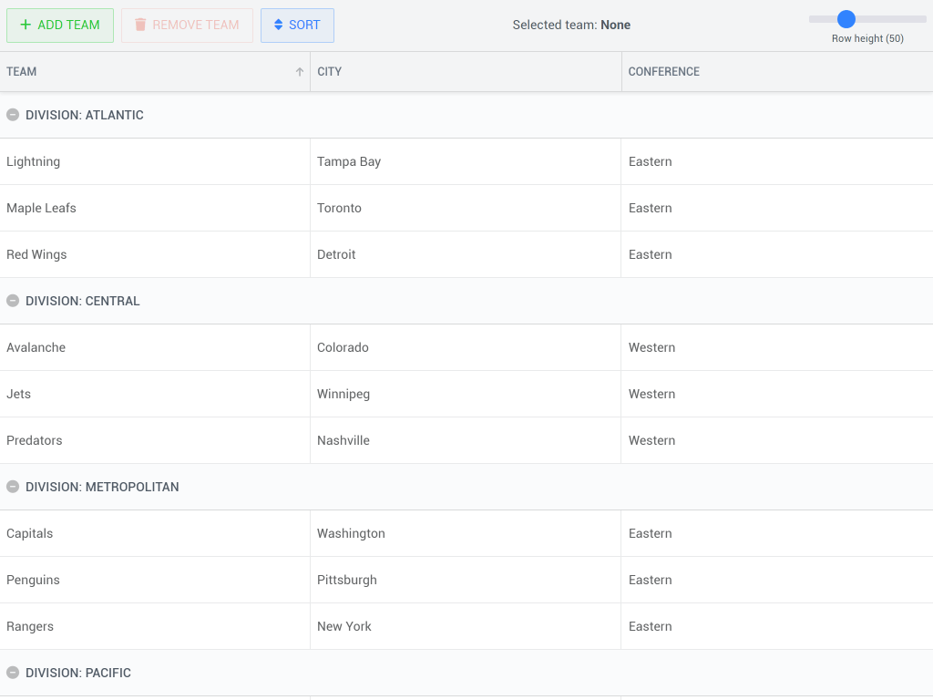Adjust the Row height slider handle
Screen dimensions: 933x700
click(x=846, y=19)
